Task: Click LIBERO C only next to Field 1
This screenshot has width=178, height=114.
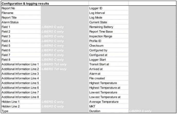Action: (53, 27)
